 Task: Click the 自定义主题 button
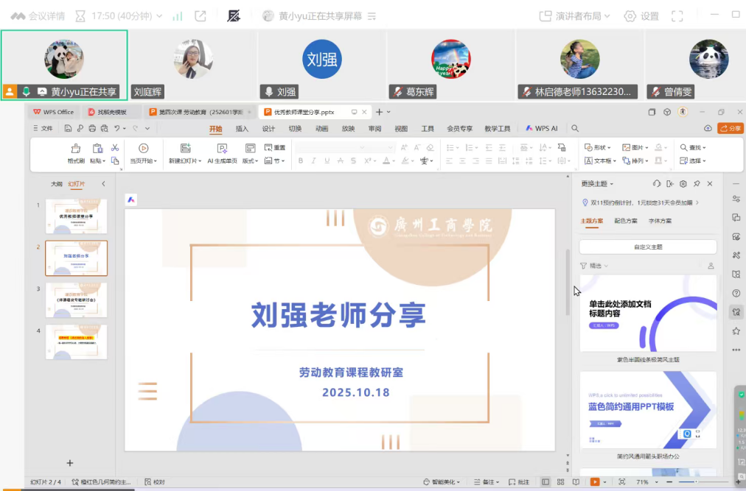648,247
